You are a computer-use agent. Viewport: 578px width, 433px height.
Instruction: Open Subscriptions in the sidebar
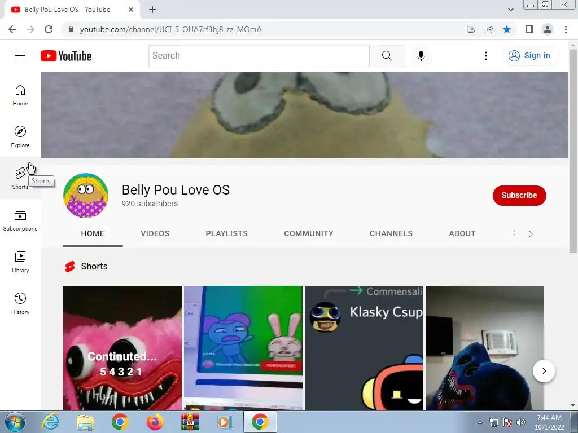(x=20, y=220)
